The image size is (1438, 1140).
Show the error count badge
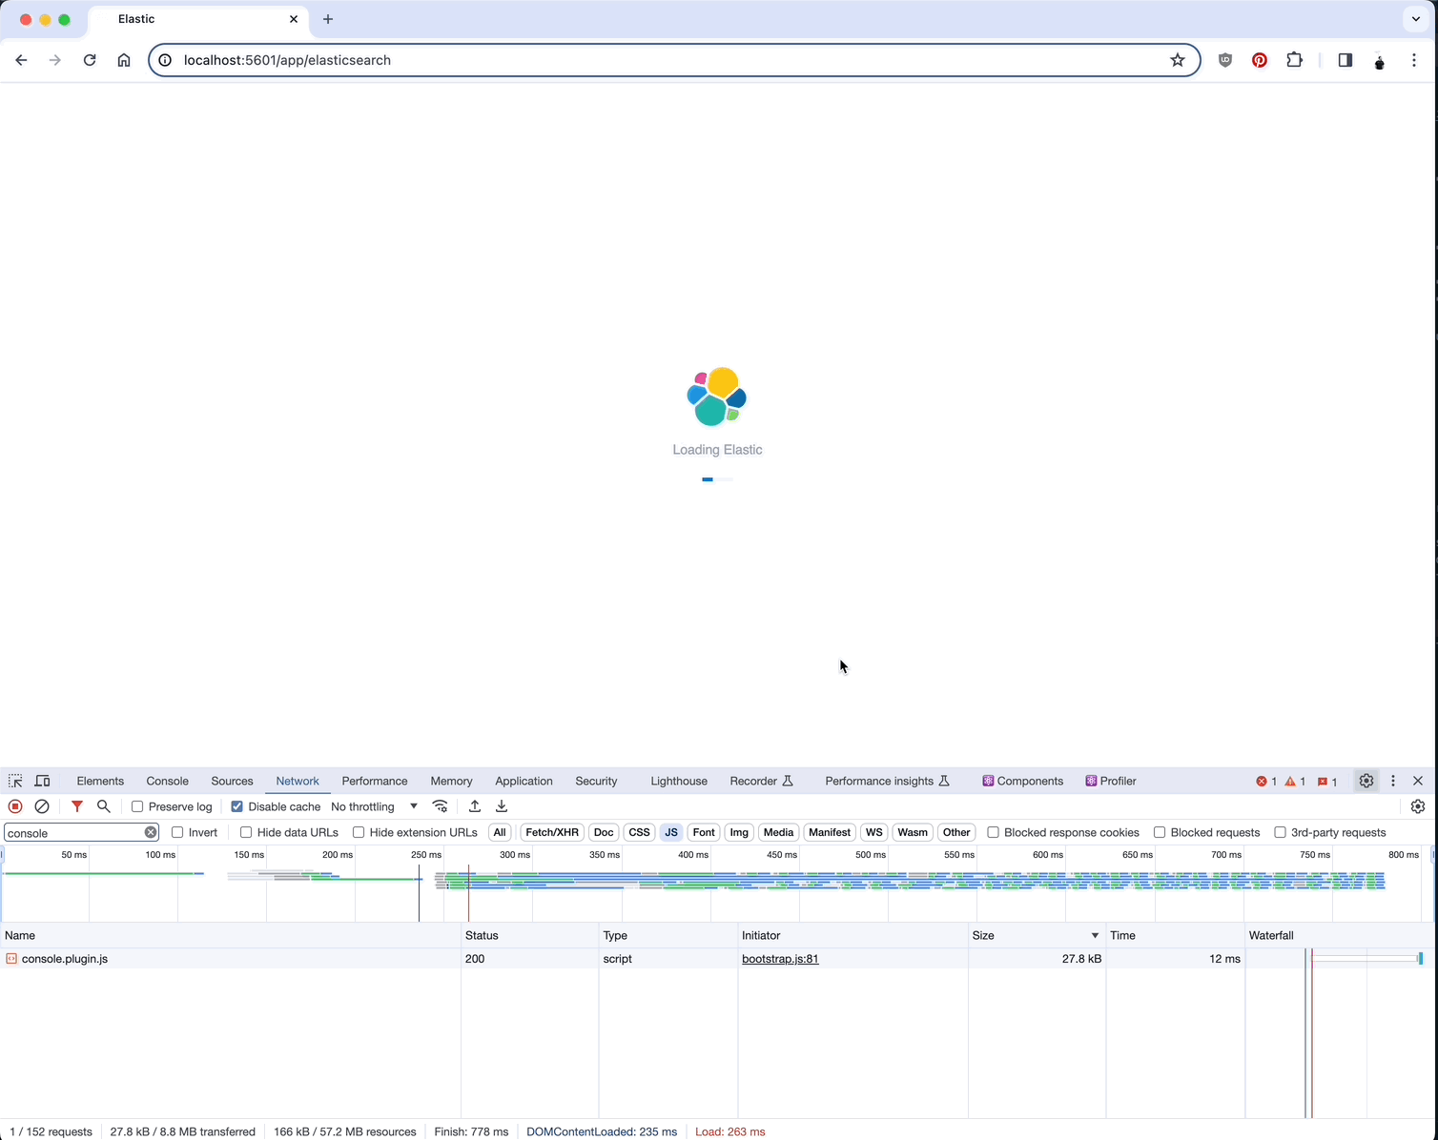(1266, 782)
